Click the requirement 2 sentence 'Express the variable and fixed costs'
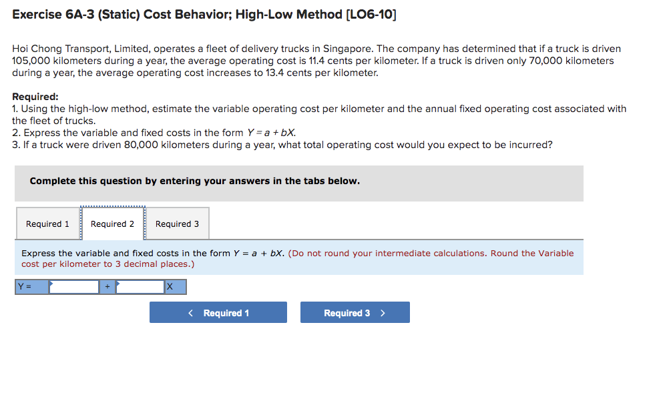 (154, 133)
